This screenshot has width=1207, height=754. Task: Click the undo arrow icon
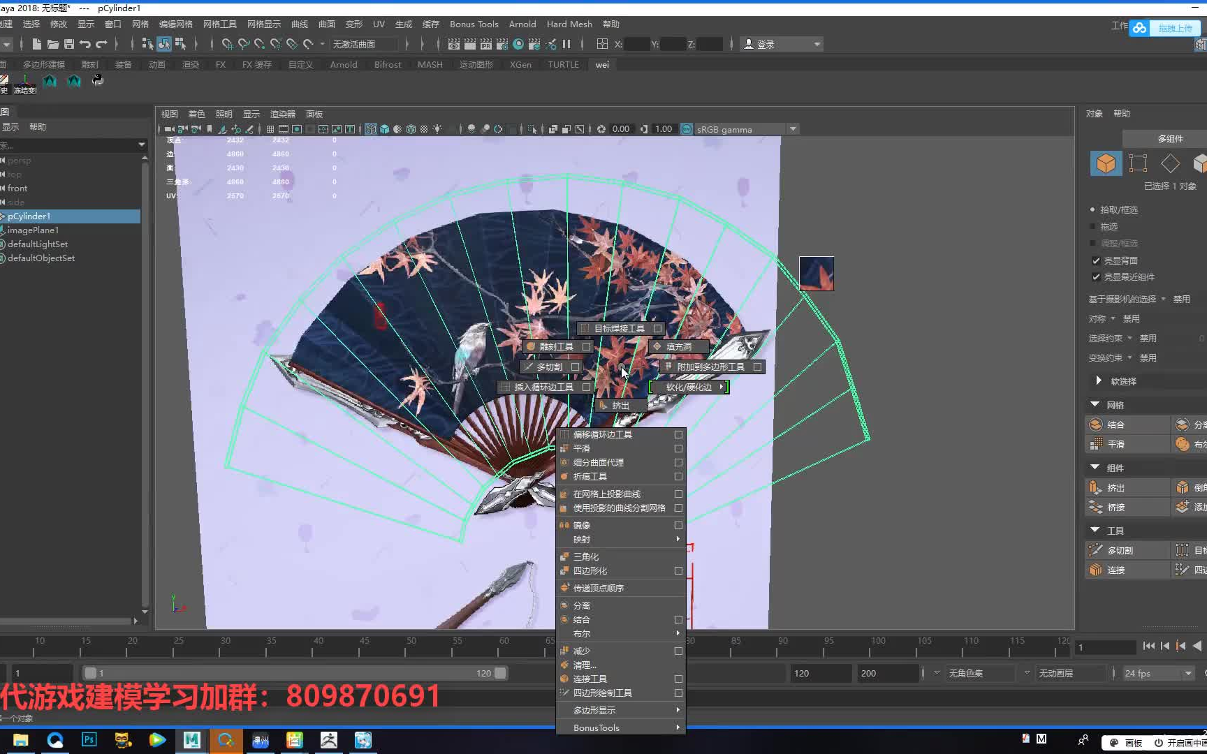(85, 44)
